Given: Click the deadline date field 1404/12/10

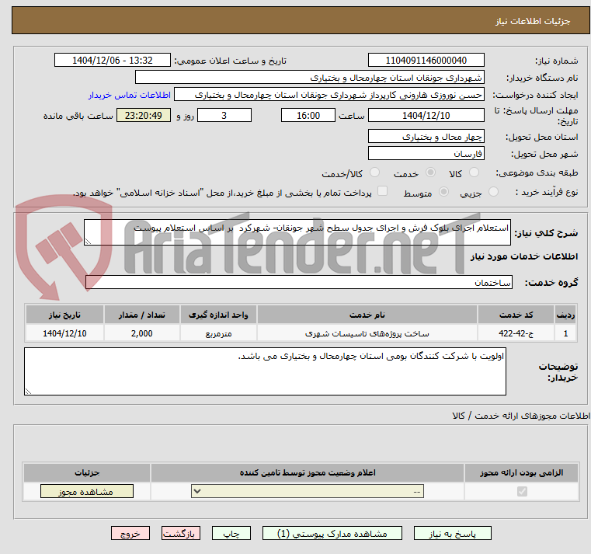Looking at the screenshot, I should click(x=426, y=116).
